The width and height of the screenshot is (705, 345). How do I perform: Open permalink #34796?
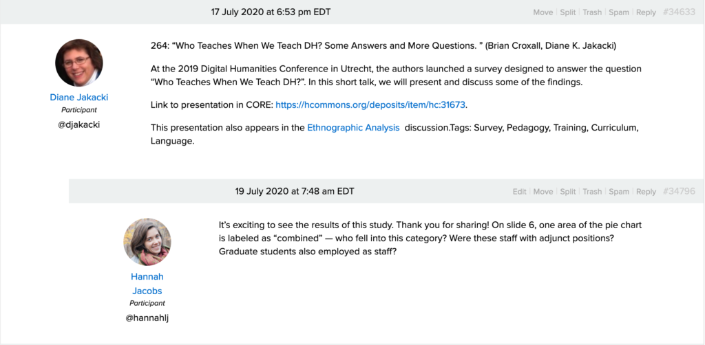[679, 192]
